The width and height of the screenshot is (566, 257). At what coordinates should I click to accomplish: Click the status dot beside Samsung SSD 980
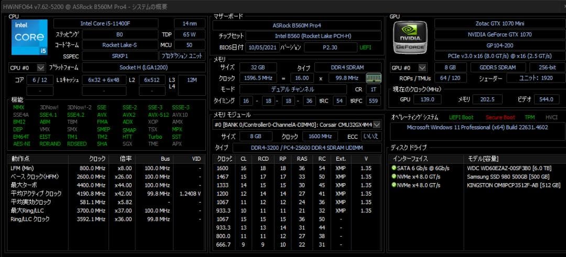394,176
